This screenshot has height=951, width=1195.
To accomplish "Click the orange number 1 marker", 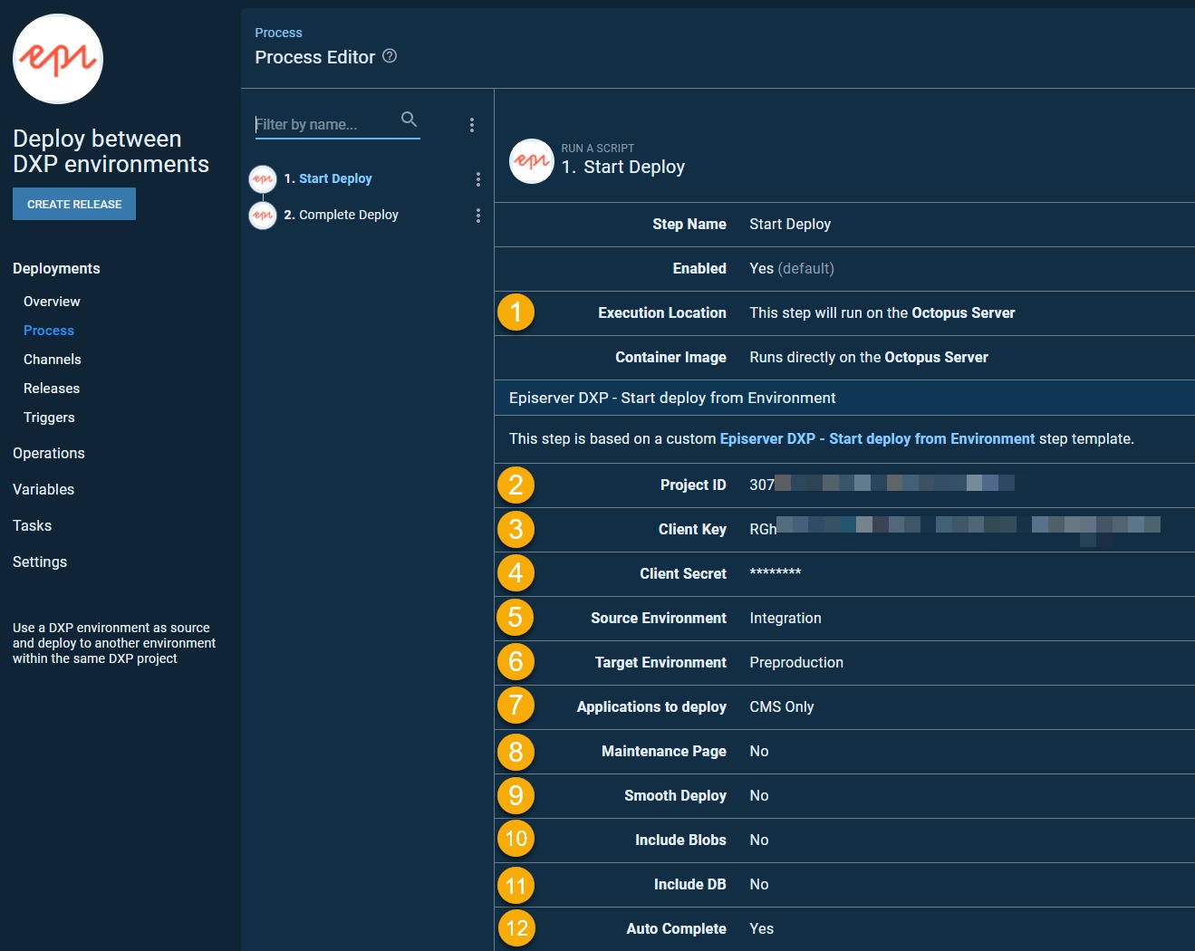I will pos(516,312).
